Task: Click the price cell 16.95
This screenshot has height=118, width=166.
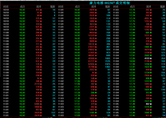Action: pos(77,76)
